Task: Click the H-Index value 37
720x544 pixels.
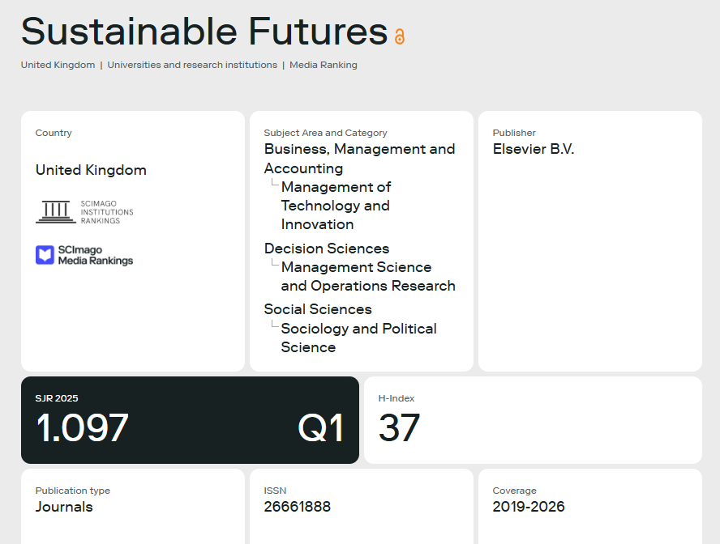Action: (x=399, y=427)
